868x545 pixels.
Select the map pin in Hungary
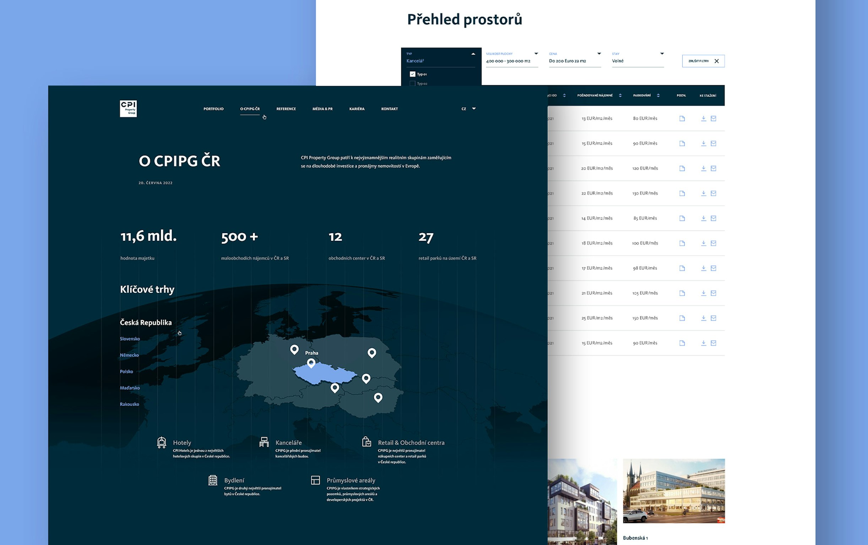pyautogui.click(x=378, y=397)
